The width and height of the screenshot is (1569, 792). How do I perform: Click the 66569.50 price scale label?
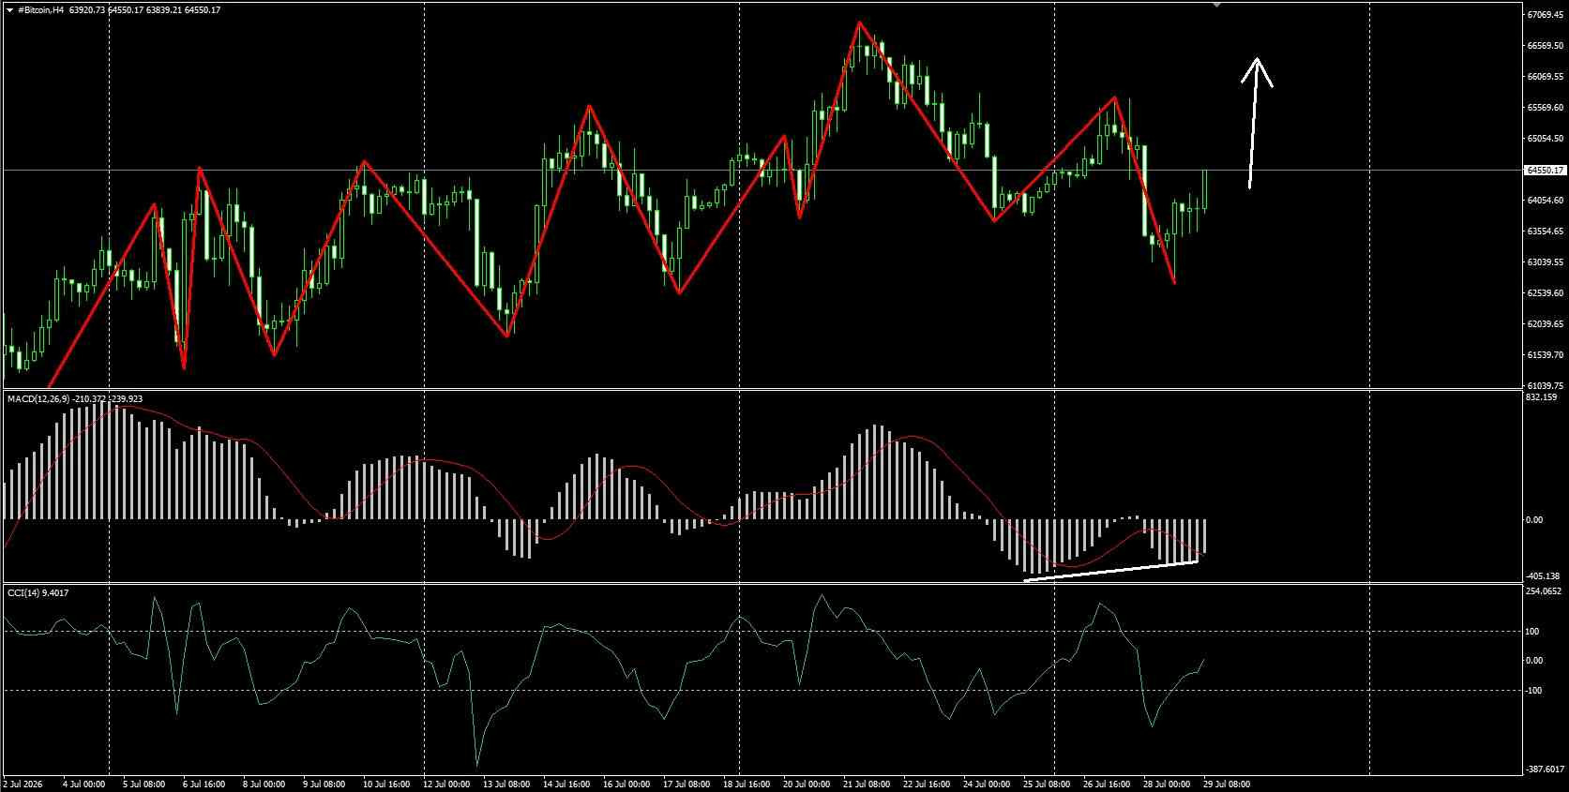pyautogui.click(x=1544, y=46)
